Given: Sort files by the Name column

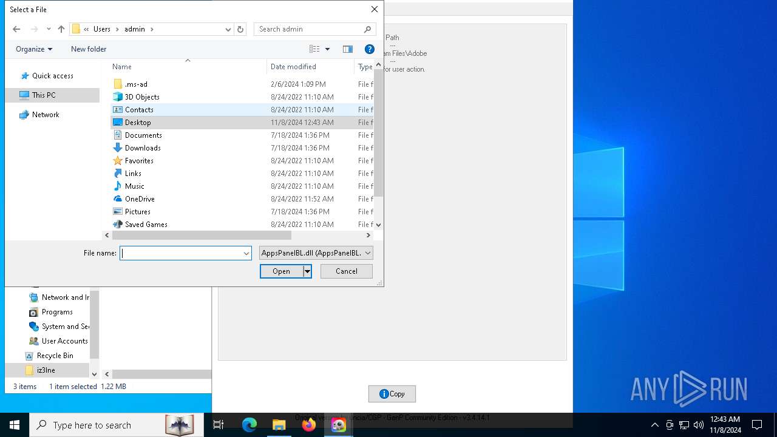Looking at the screenshot, I should 188,67.
